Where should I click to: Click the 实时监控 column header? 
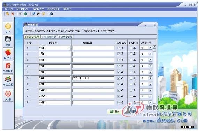point(121,43)
